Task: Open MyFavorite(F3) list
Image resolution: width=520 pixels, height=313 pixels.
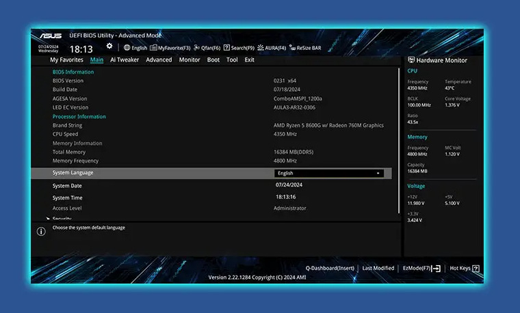Action: (170, 48)
